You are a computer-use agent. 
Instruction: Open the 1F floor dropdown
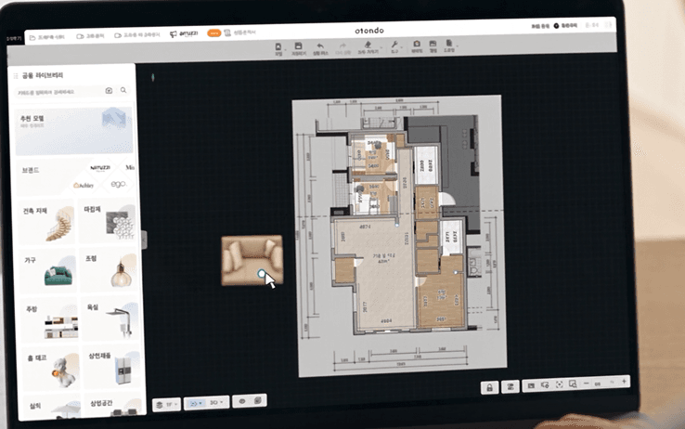pyautogui.click(x=167, y=405)
